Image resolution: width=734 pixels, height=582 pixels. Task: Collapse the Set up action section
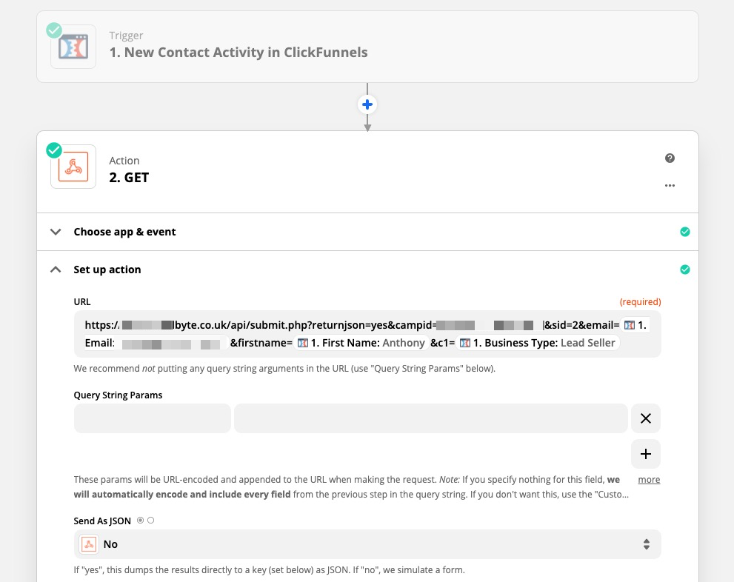(x=56, y=270)
